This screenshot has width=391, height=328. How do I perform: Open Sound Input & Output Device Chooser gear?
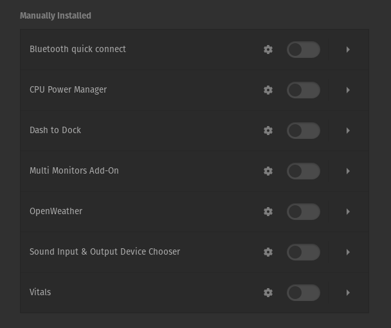pos(268,252)
